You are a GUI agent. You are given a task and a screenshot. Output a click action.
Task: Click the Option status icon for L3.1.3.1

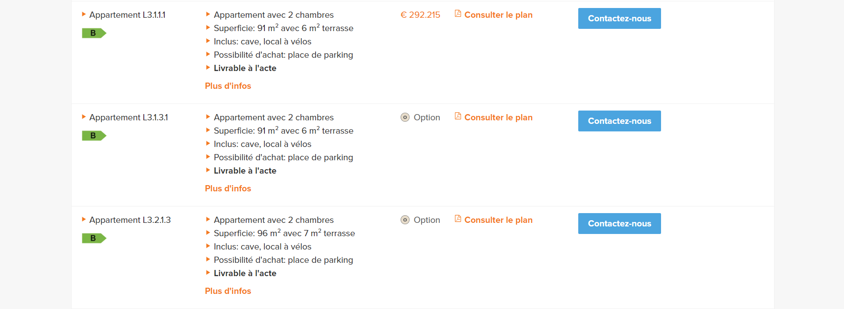click(x=405, y=118)
